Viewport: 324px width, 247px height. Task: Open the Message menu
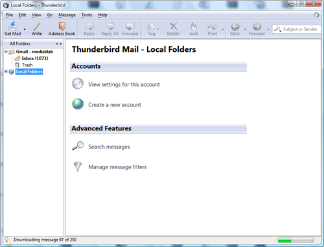(x=67, y=15)
